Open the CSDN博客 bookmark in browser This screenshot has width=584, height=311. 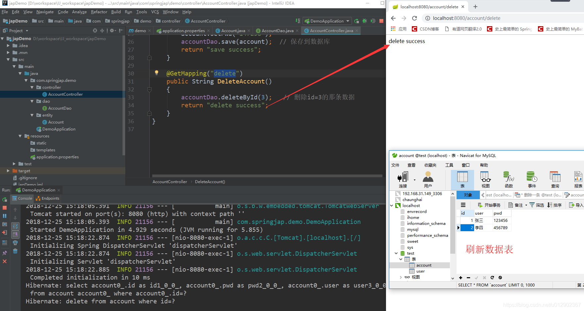click(425, 29)
